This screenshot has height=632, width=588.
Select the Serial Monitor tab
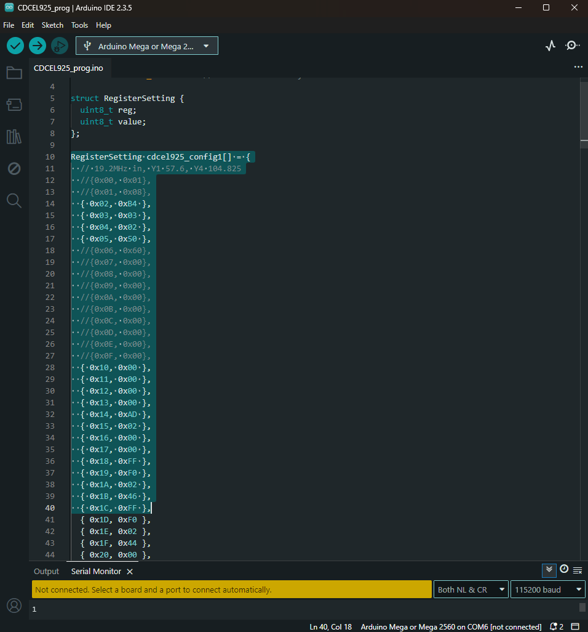(96, 572)
